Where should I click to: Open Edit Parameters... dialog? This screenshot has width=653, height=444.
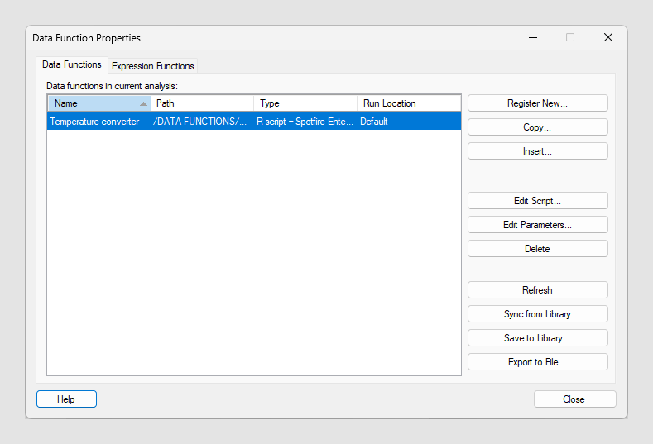(538, 225)
